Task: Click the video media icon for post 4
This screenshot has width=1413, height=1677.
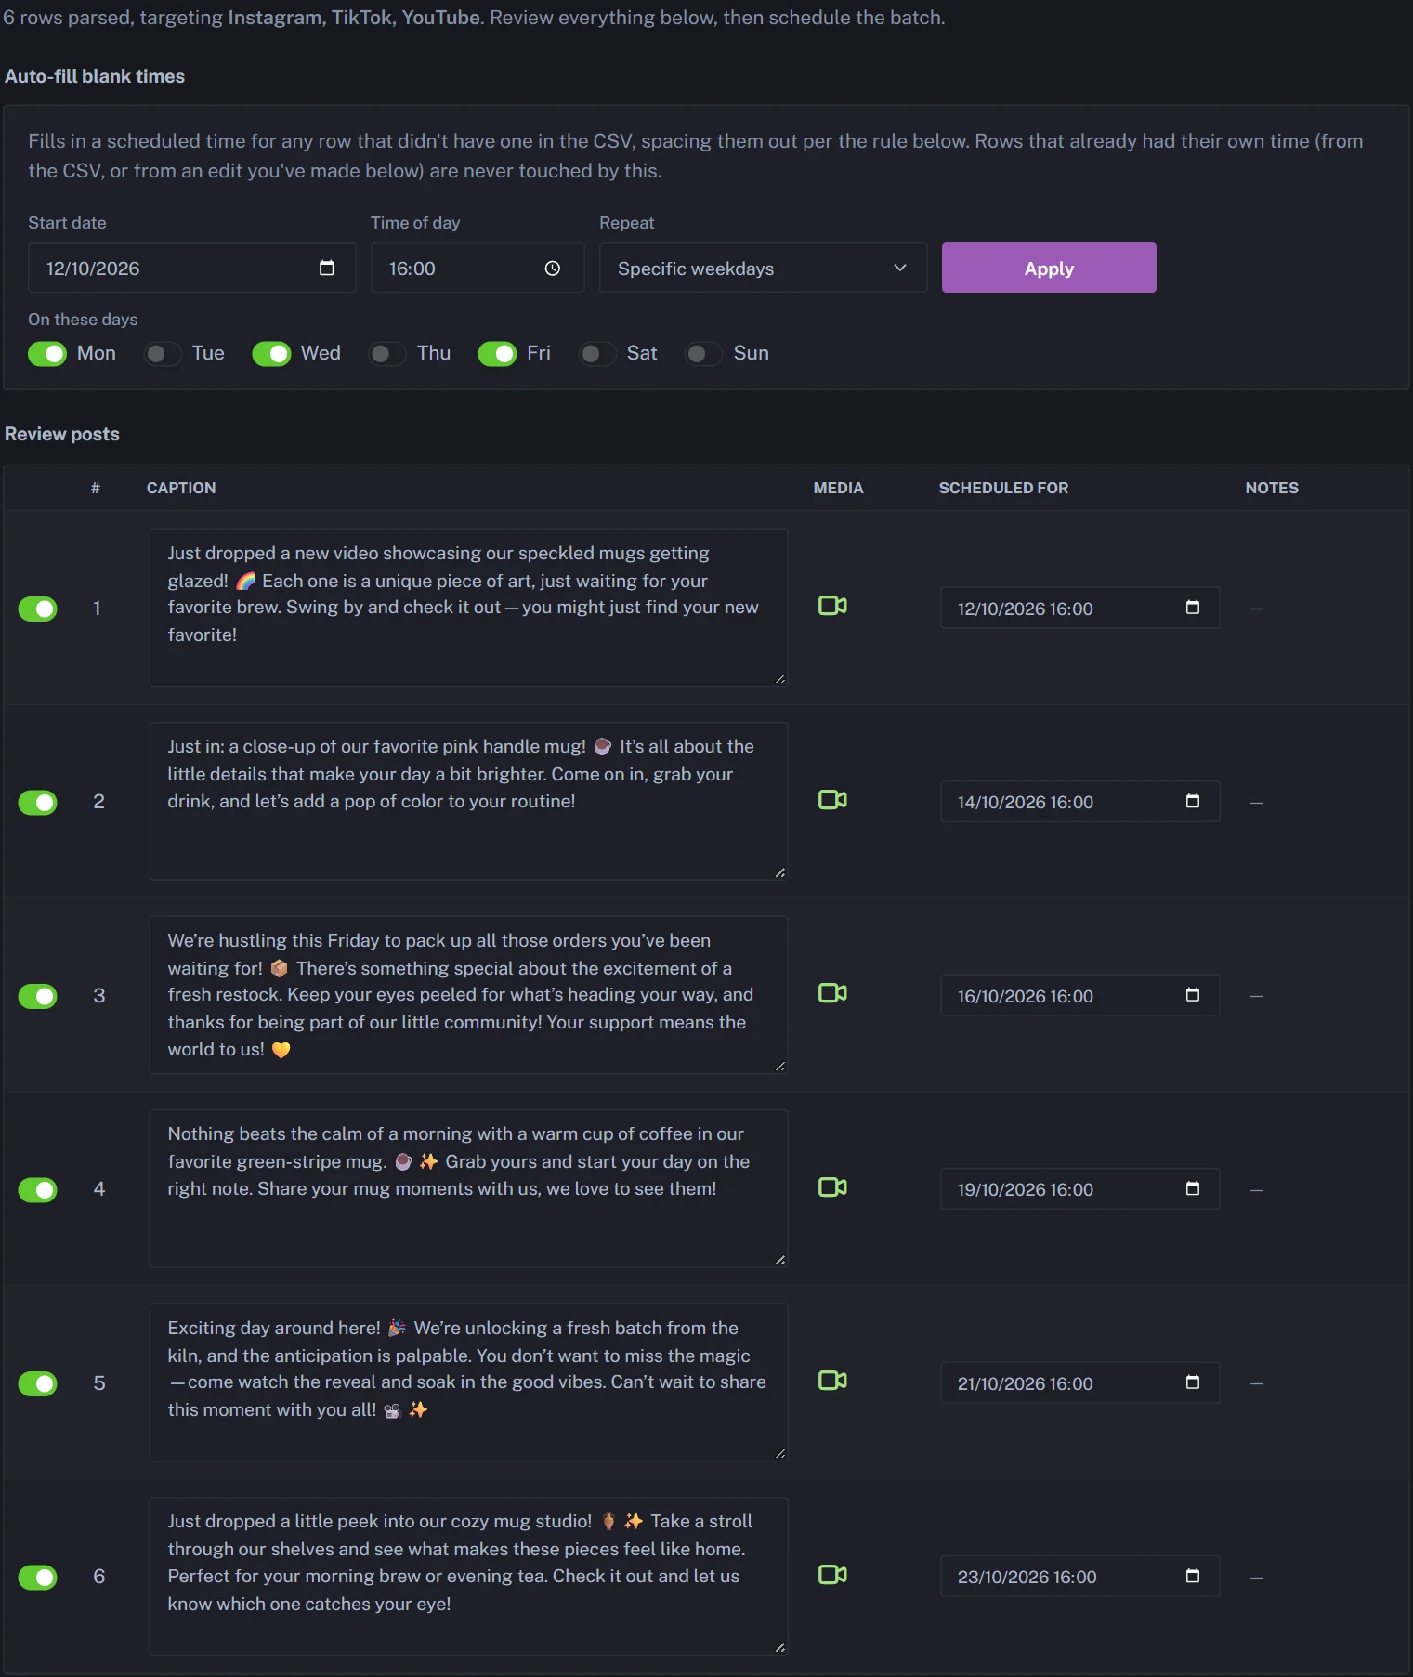Action: 832,1186
